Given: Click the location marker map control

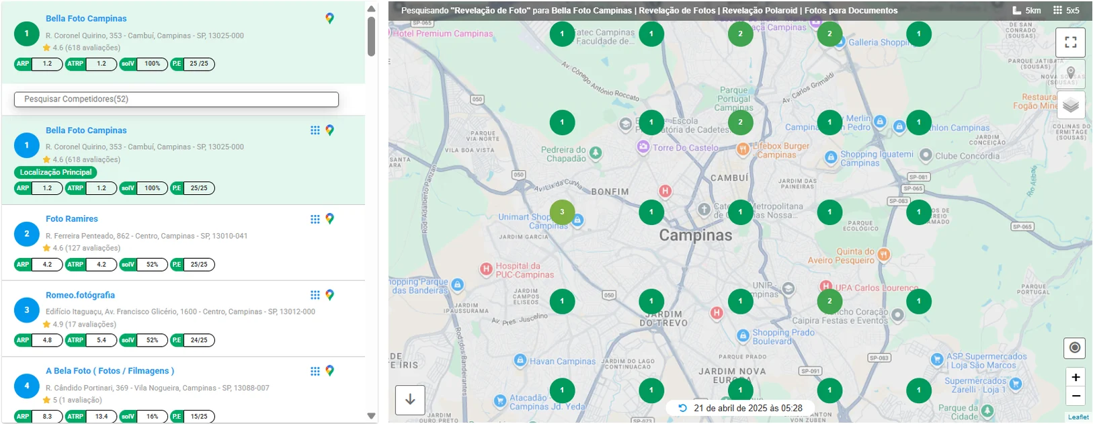Looking at the screenshot, I should (x=1071, y=73).
